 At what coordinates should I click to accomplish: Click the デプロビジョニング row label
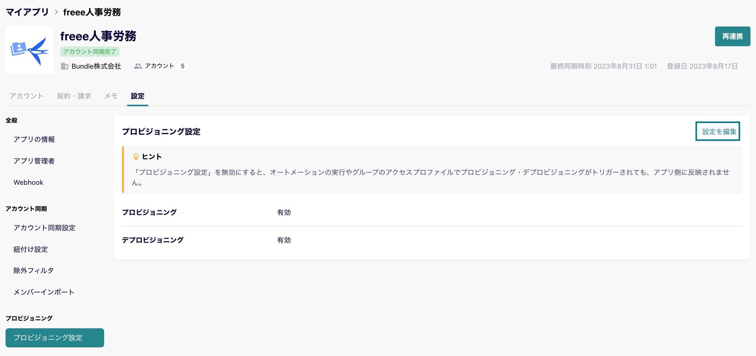click(x=152, y=240)
